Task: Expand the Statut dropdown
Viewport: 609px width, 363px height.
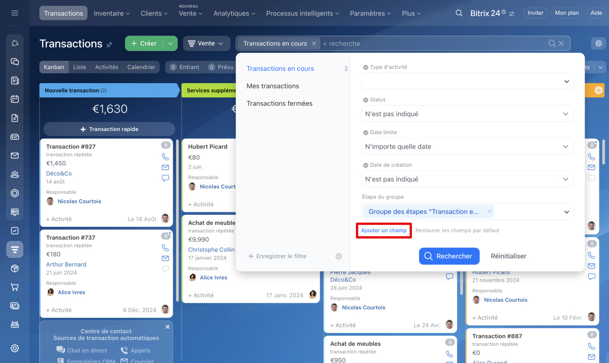Action: coord(467,114)
